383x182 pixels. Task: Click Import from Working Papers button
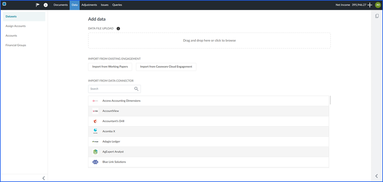coord(110,67)
